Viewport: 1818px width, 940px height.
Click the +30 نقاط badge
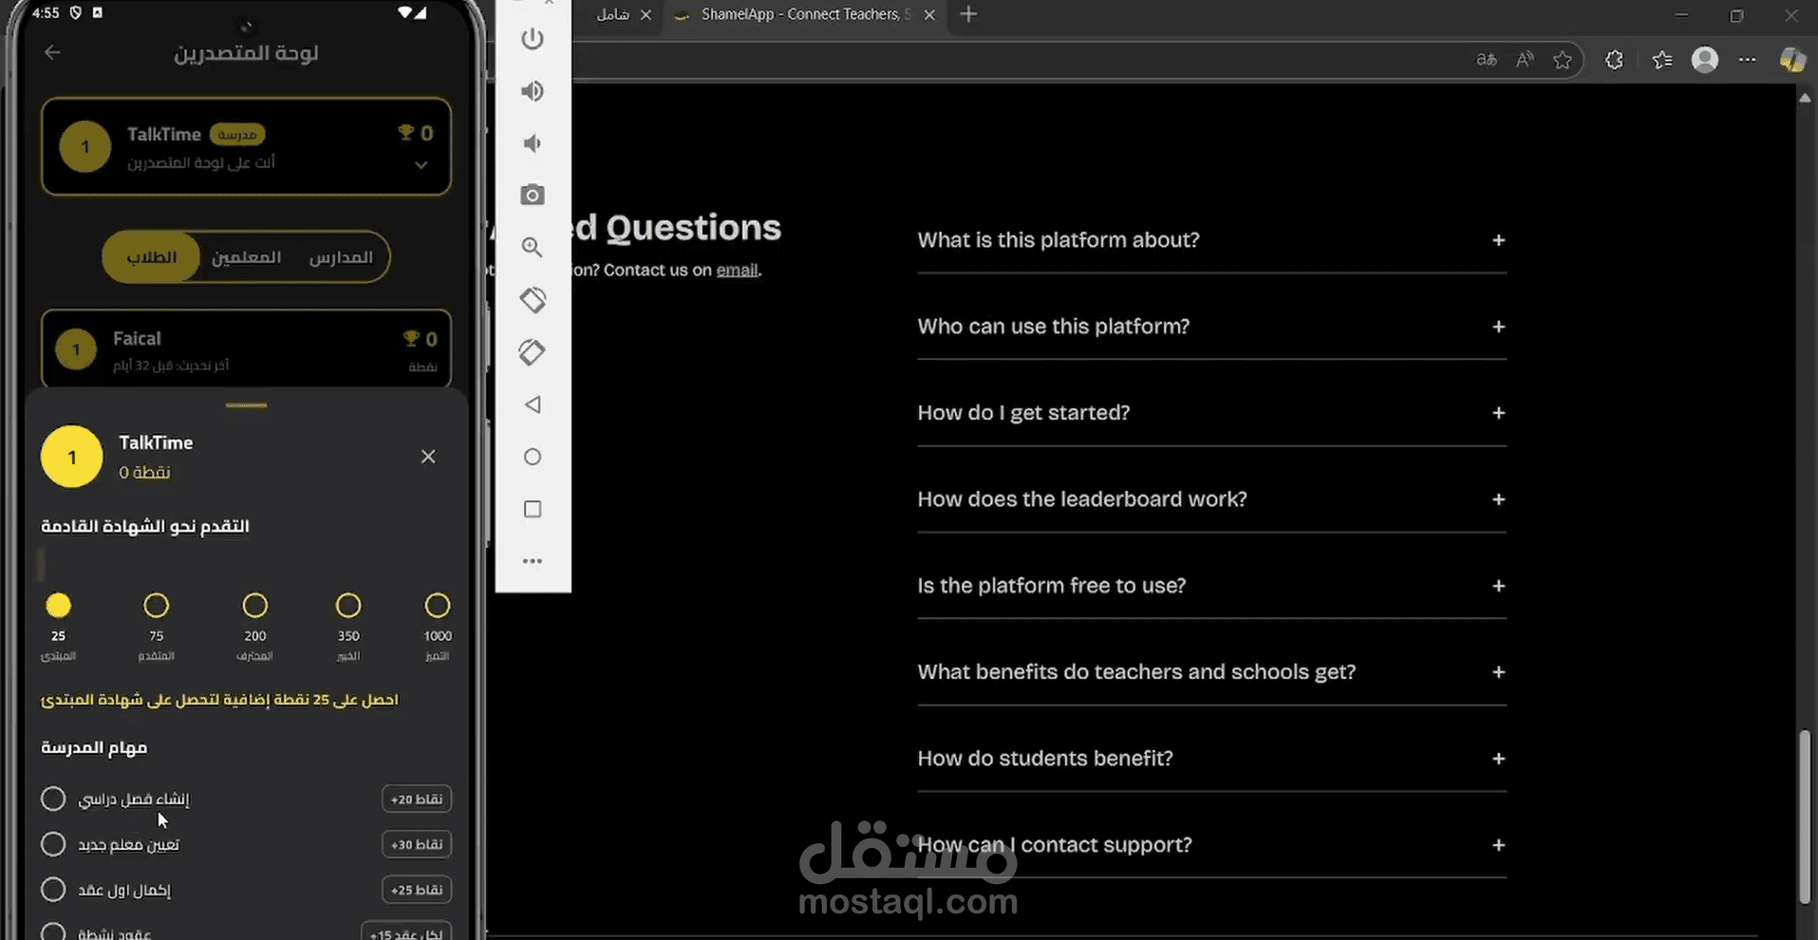tap(417, 844)
